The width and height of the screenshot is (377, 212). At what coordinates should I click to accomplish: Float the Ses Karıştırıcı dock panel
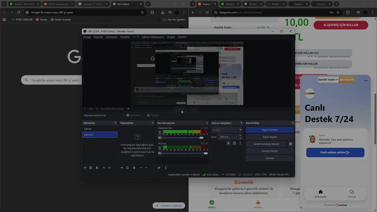pos(207,123)
